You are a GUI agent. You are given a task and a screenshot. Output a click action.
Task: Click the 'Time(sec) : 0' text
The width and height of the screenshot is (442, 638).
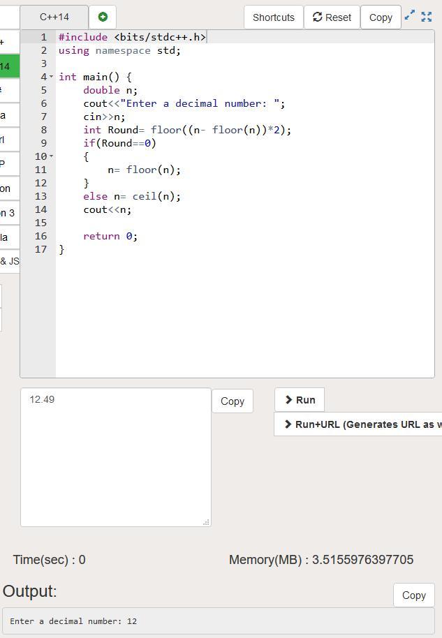click(x=50, y=560)
